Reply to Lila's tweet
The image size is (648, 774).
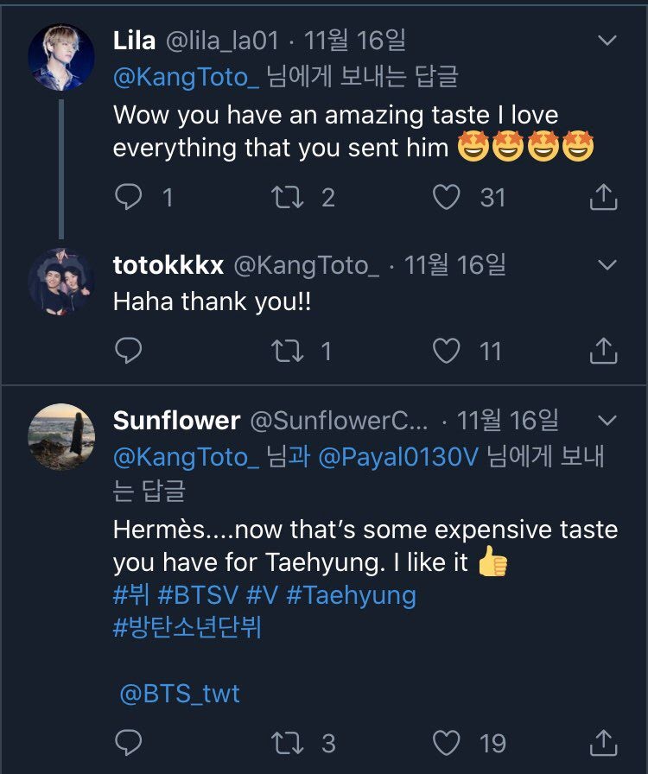129,198
